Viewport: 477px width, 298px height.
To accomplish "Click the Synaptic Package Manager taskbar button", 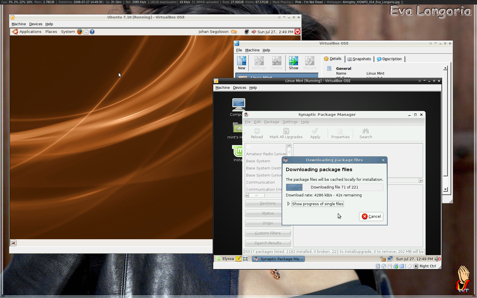I will [278, 259].
